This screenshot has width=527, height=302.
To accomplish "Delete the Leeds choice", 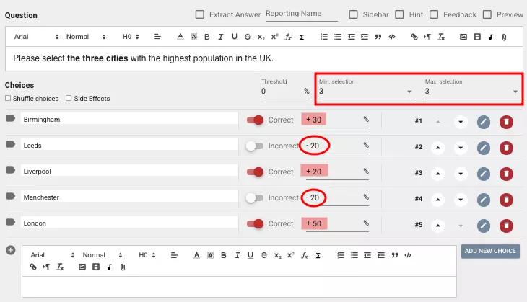I will point(506,148).
